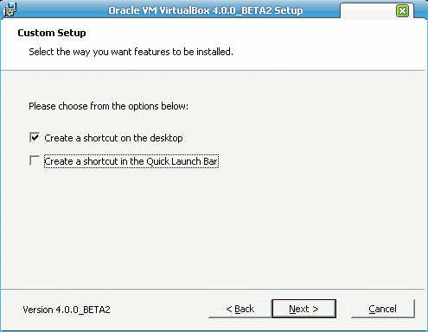The height and width of the screenshot is (332, 428).
Task: Click the 'Create a shortcut on the desktop' label
Action: click(113, 138)
